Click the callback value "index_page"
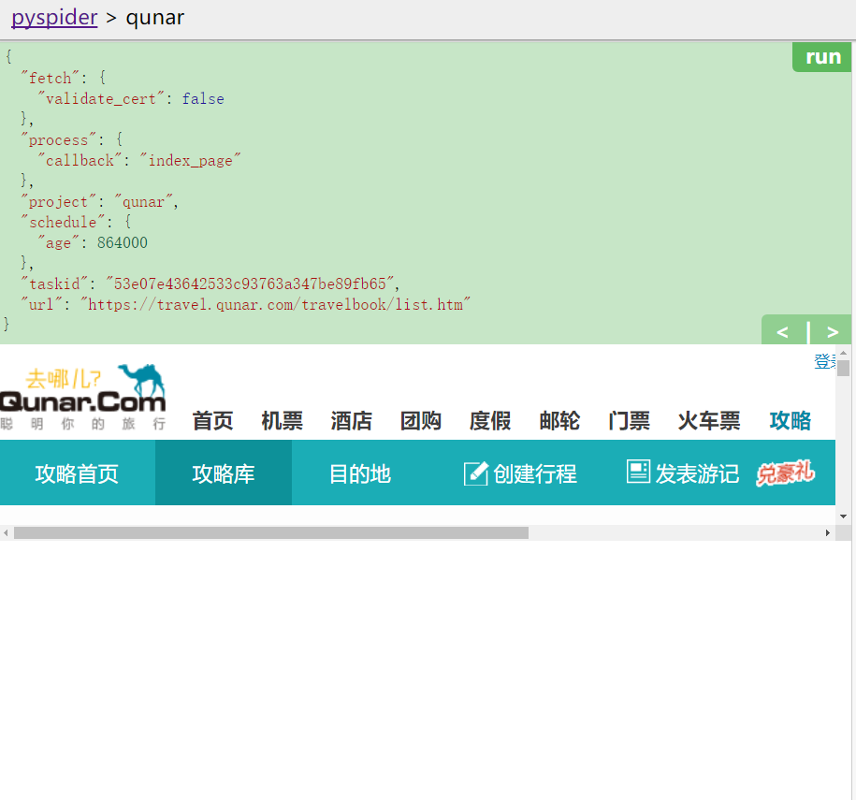 point(189,161)
